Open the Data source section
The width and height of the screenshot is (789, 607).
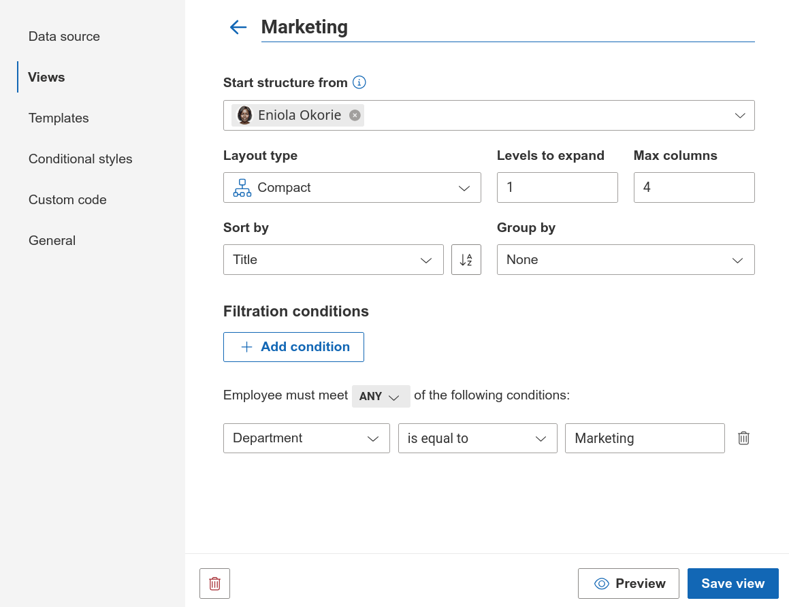pos(64,36)
